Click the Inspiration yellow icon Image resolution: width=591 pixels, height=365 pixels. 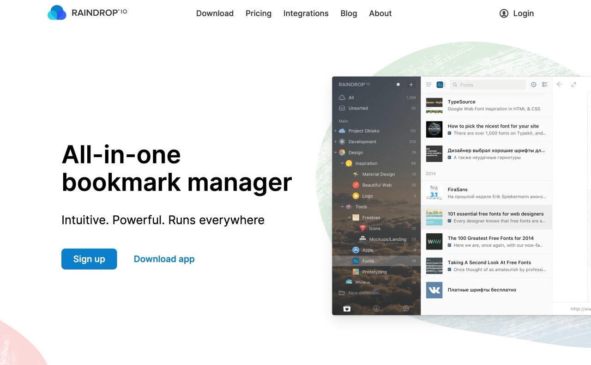point(349,164)
